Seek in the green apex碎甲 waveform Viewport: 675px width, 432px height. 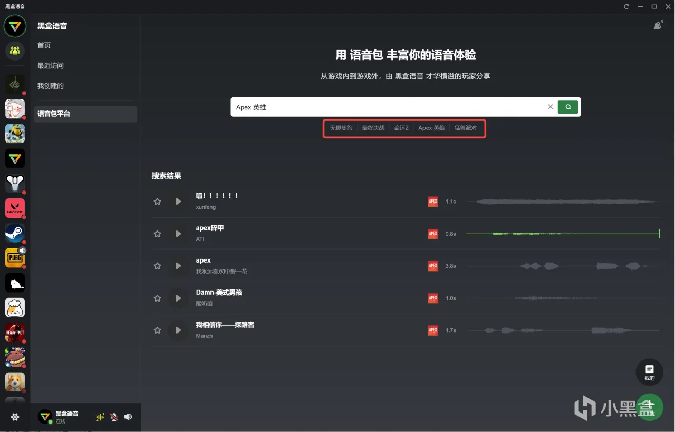[563, 234]
